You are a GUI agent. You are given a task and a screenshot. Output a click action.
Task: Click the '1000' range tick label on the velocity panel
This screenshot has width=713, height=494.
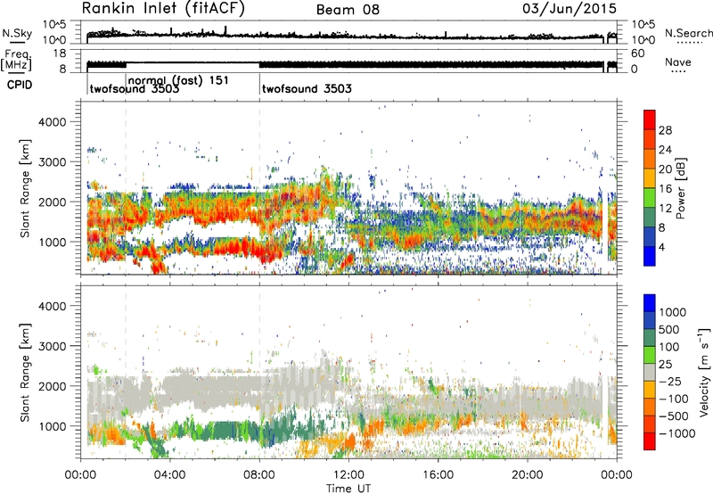pyautogui.click(x=52, y=426)
